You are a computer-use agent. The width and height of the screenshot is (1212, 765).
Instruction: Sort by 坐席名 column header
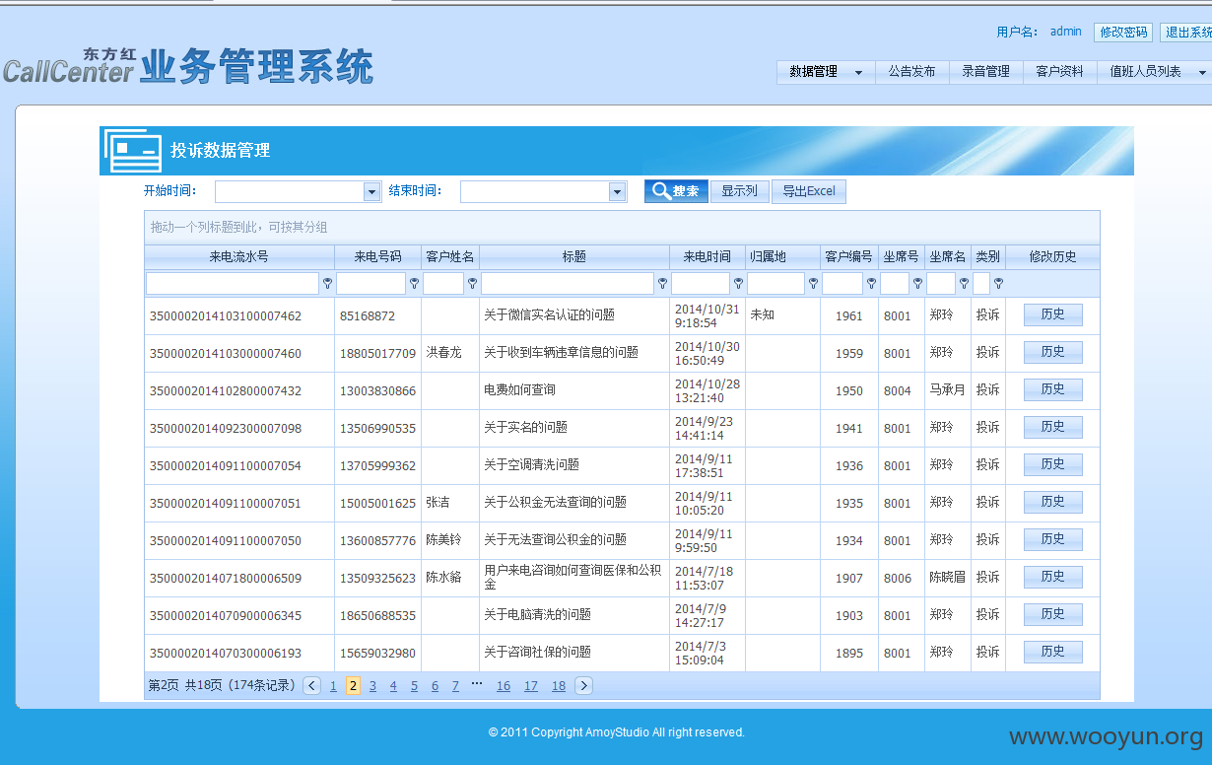(947, 256)
